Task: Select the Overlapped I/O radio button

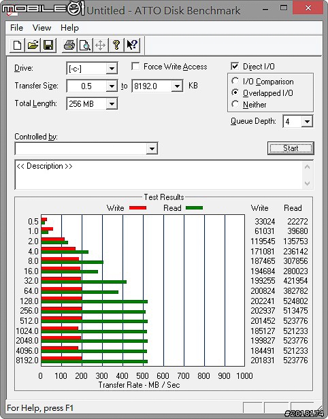Action: [235, 93]
